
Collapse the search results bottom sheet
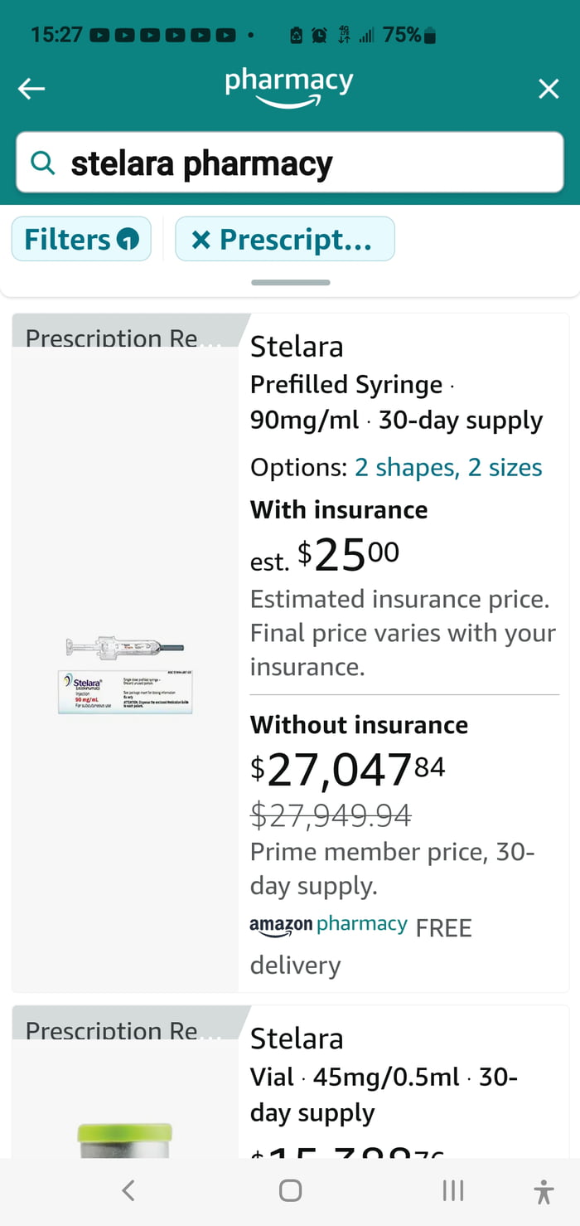point(290,282)
